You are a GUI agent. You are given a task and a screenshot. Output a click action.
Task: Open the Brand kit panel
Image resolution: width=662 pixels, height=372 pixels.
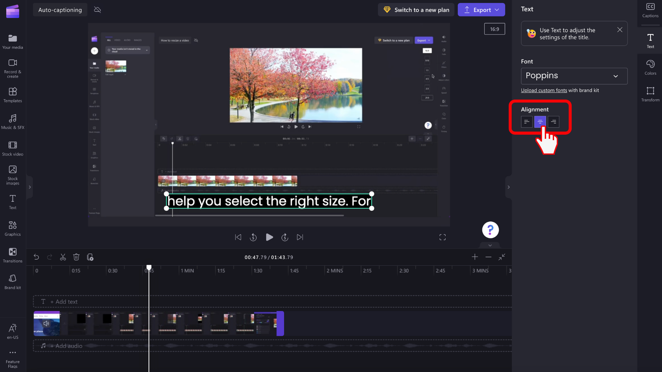13,282
